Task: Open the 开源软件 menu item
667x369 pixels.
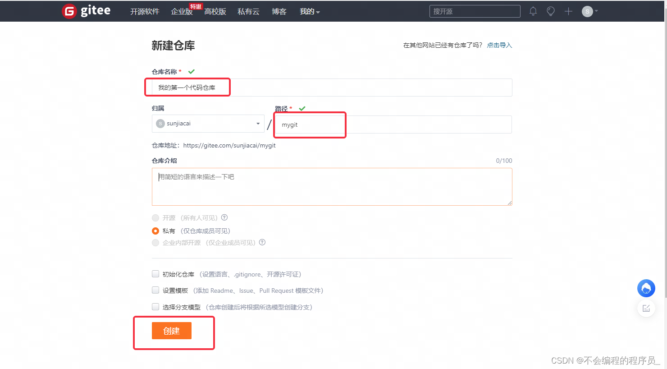Action: coord(145,12)
